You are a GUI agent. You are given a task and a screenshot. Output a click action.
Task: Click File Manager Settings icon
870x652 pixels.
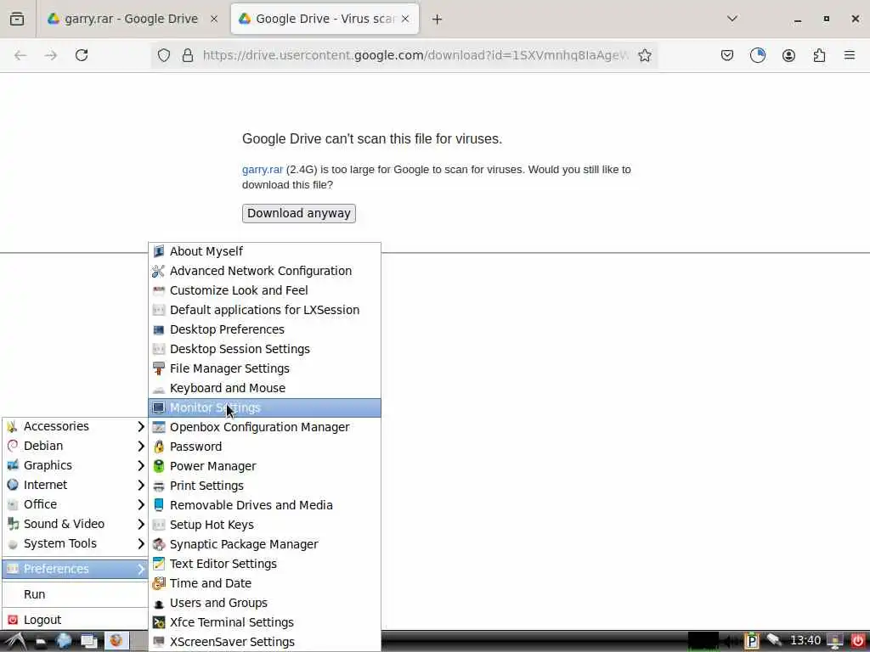pyautogui.click(x=159, y=368)
